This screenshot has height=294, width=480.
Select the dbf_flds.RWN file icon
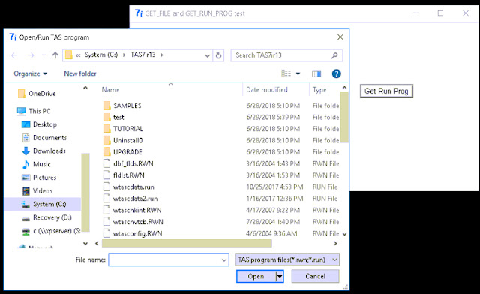(x=106, y=163)
